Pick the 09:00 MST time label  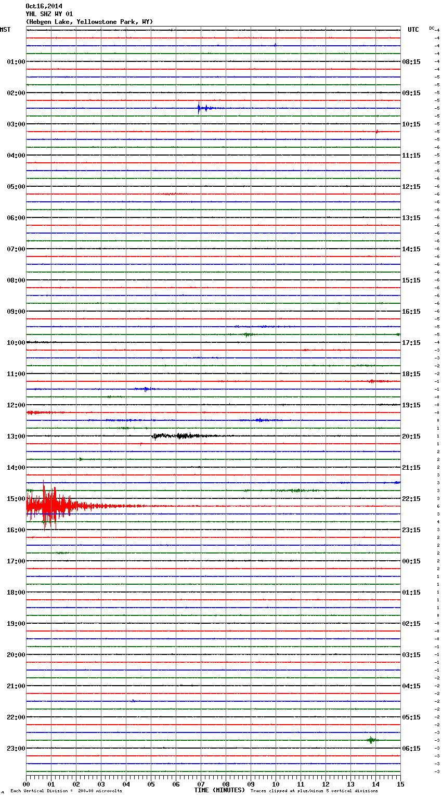pyautogui.click(x=16, y=312)
